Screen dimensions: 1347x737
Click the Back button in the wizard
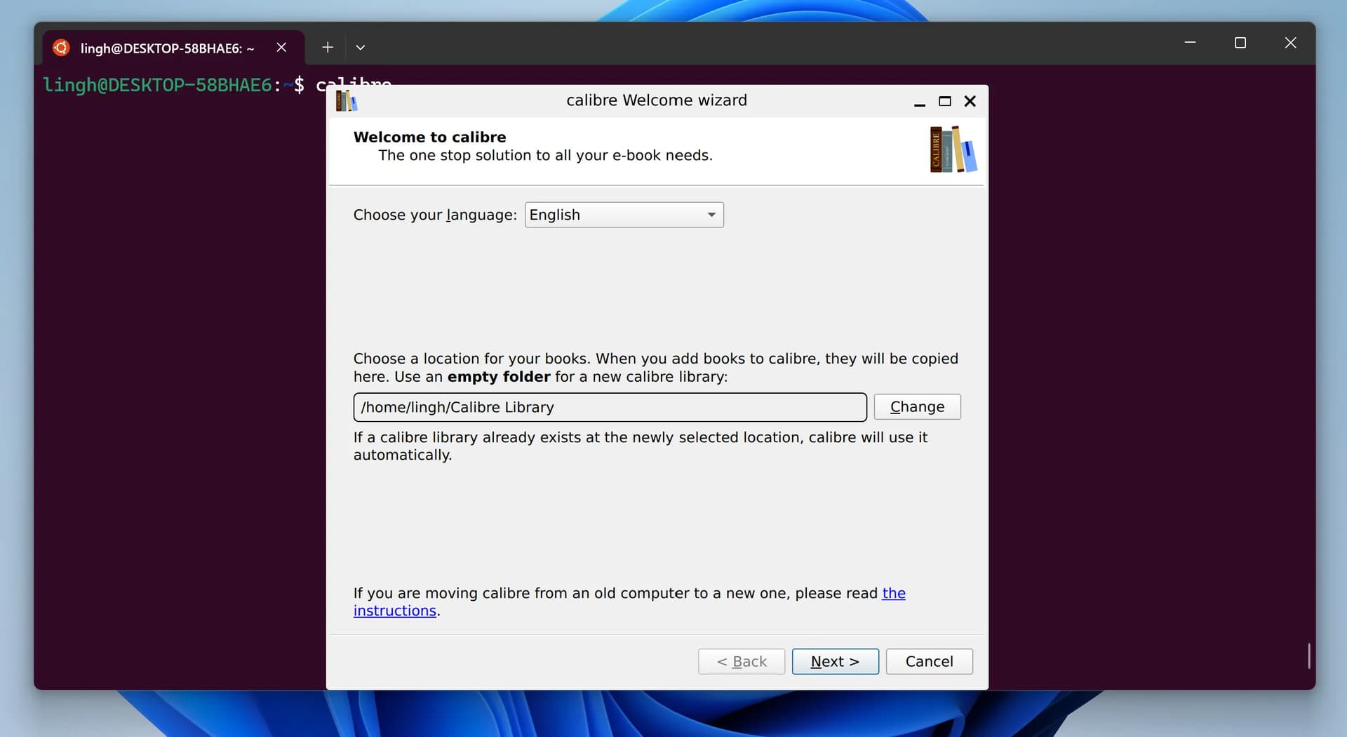(741, 661)
